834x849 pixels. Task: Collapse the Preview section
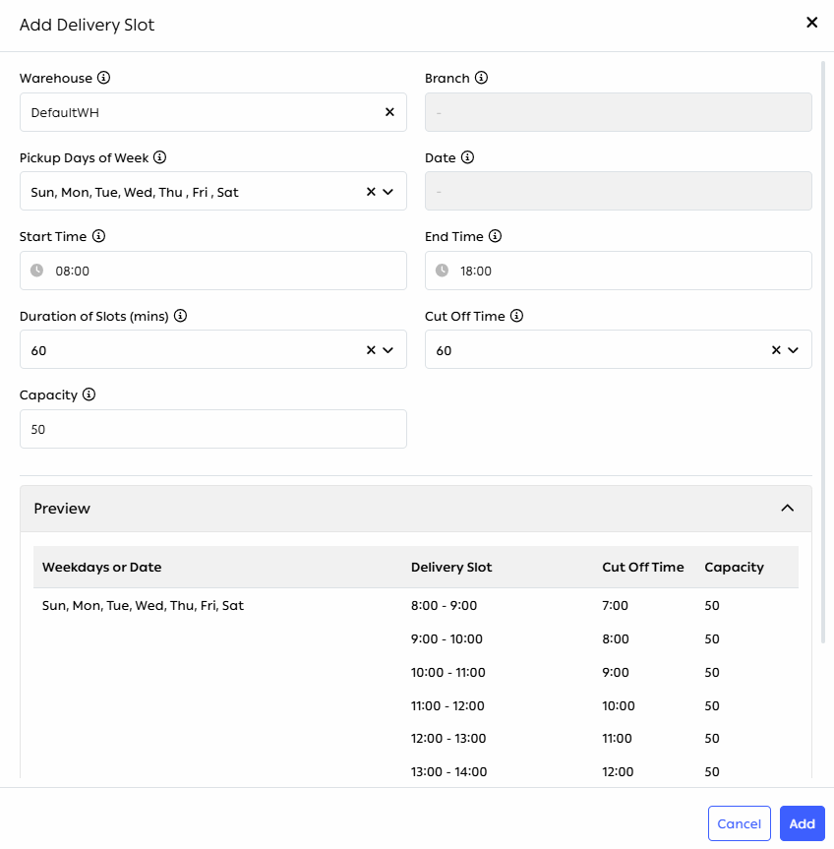coord(788,509)
